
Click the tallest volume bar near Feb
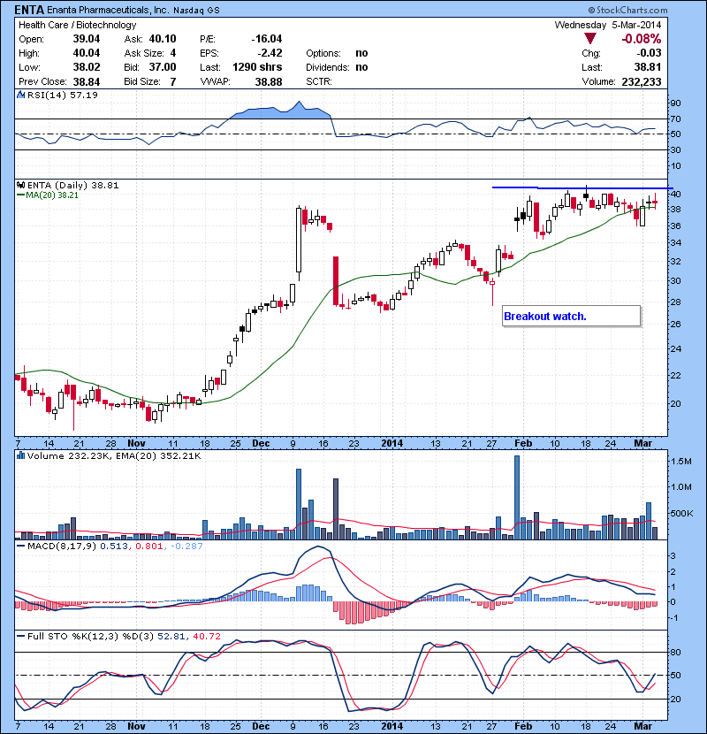(517, 498)
